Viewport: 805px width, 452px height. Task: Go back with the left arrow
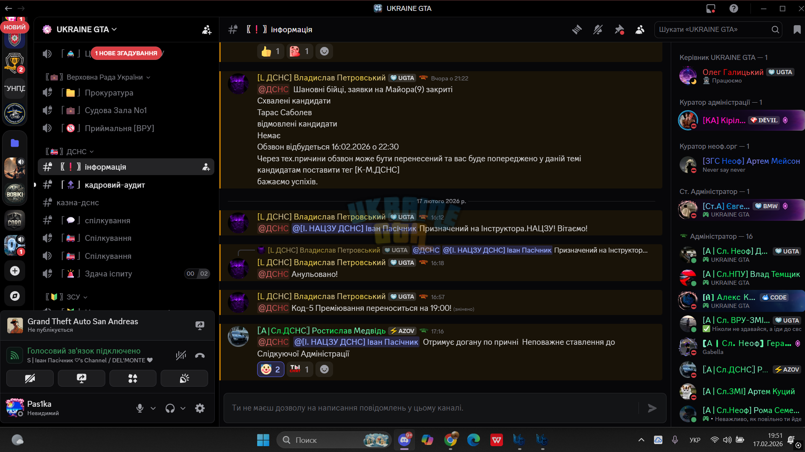[8, 8]
